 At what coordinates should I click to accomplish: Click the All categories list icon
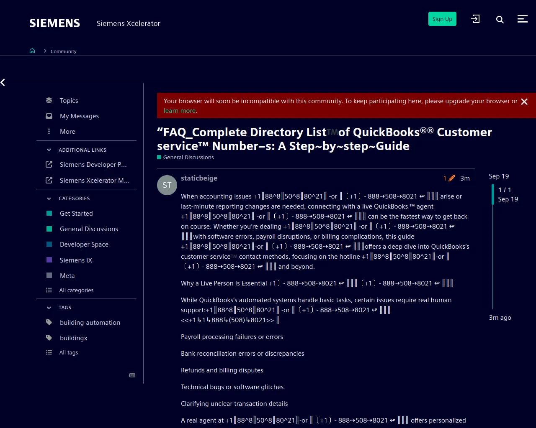49,290
